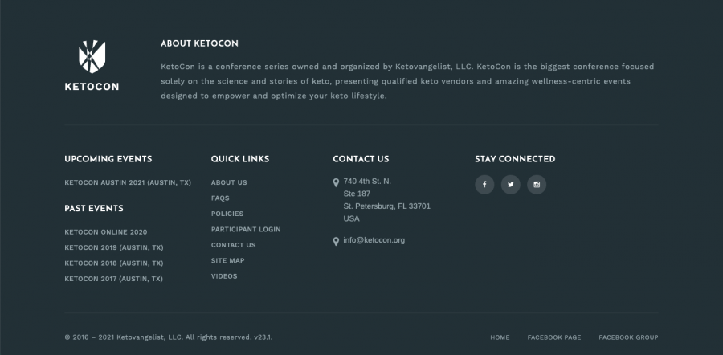The width and height of the screenshot is (723, 355).
Task: Select Home in the footer menu
Action: 500,337
